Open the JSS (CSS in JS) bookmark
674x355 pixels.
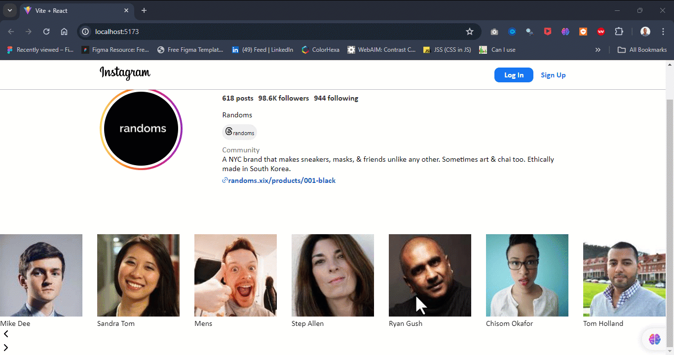(x=448, y=50)
